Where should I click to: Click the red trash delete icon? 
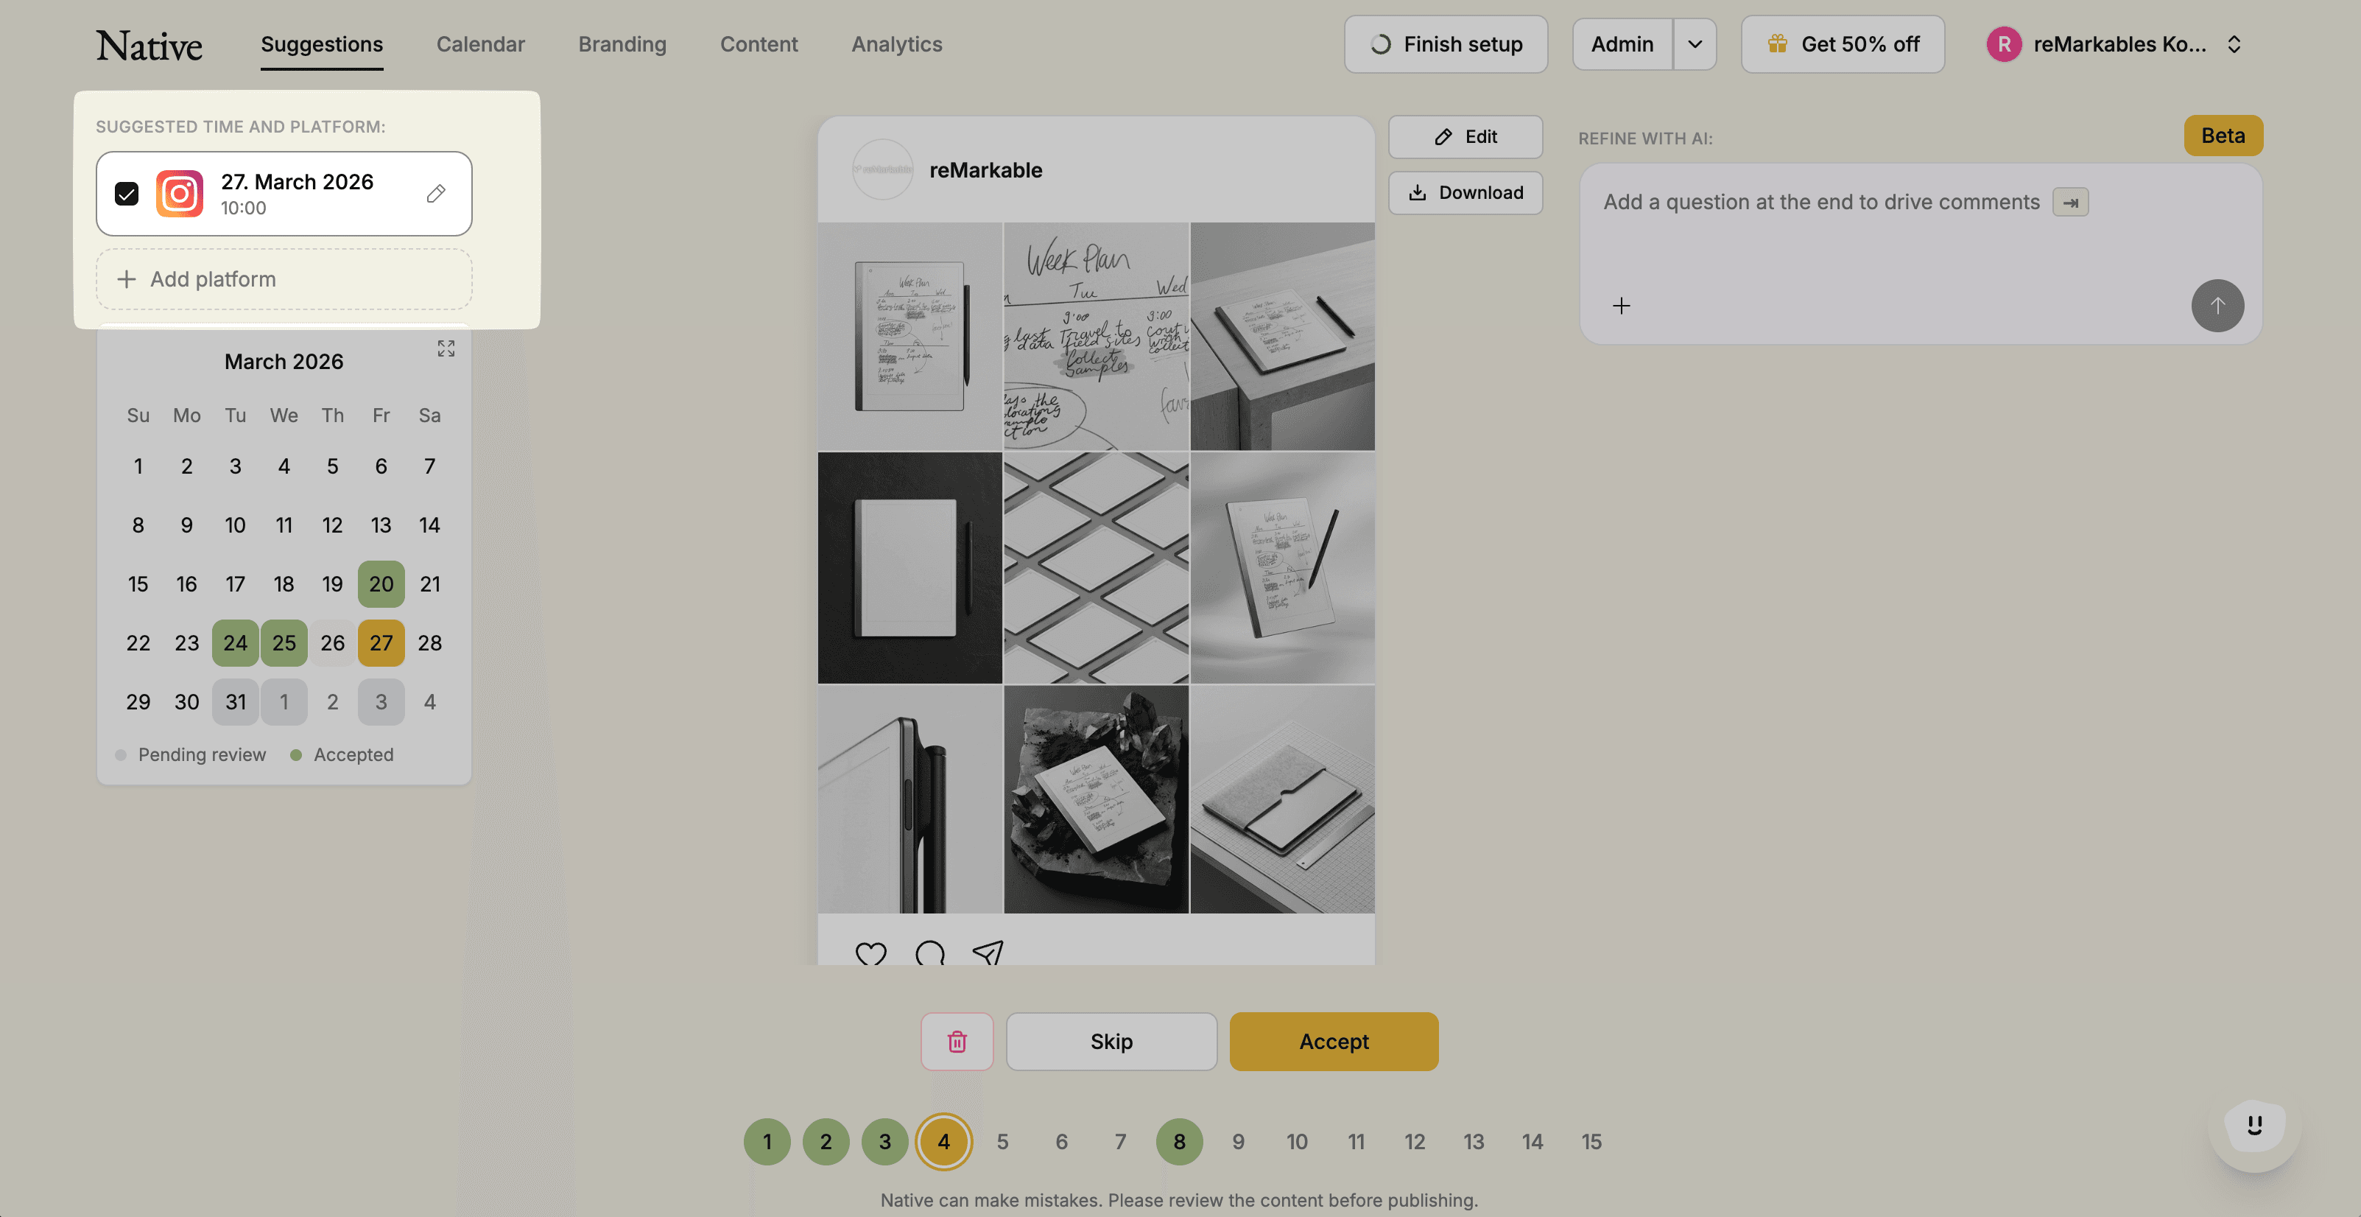[x=957, y=1041]
